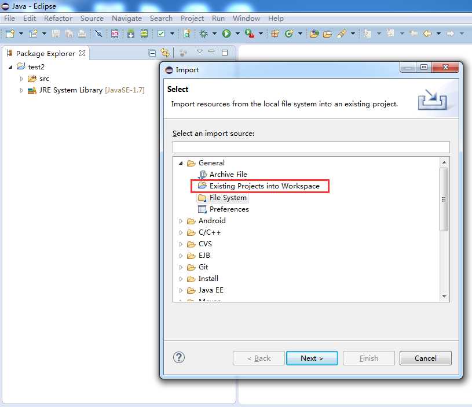This screenshot has width=472, height=407.
Task: Click the import list scrollbar down arrow
Action: tap(444, 297)
